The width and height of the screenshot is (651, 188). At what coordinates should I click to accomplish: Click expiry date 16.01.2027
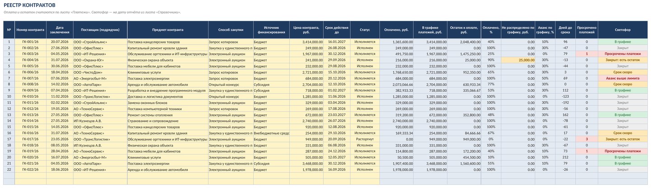pyautogui.click(x=337, y=42)
